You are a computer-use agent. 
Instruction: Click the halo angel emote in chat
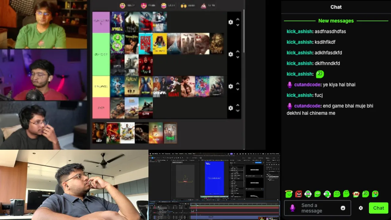click(x=289, y=194)
